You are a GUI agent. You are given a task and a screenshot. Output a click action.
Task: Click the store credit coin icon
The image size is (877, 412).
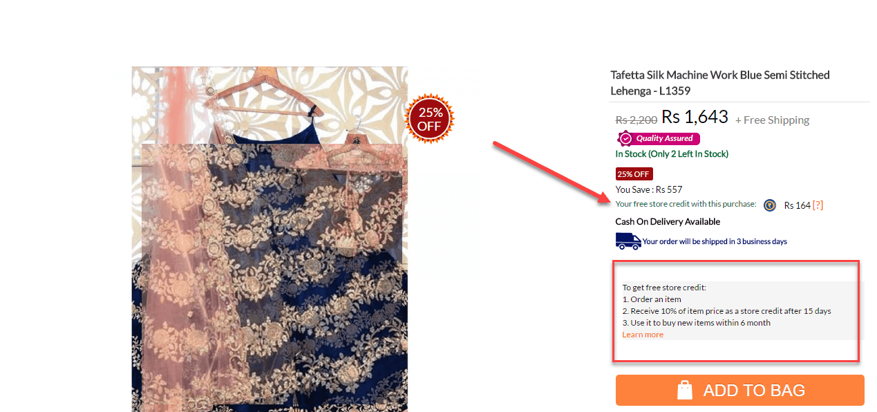pyautogui.click(x=770, y=205)
